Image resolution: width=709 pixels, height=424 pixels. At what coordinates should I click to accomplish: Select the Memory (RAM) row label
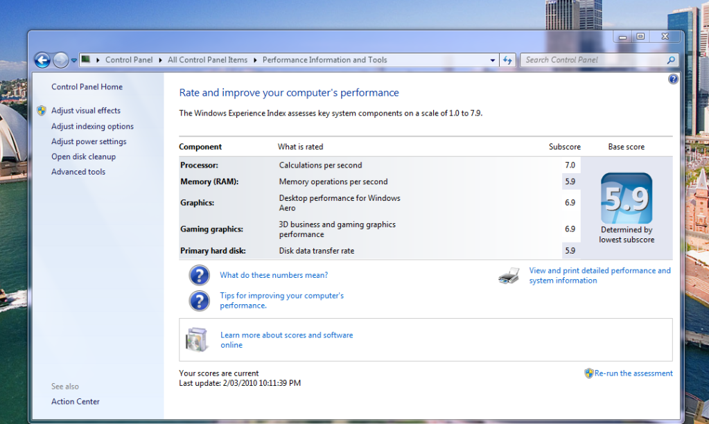pyautogui.click(x=209, y=182)
